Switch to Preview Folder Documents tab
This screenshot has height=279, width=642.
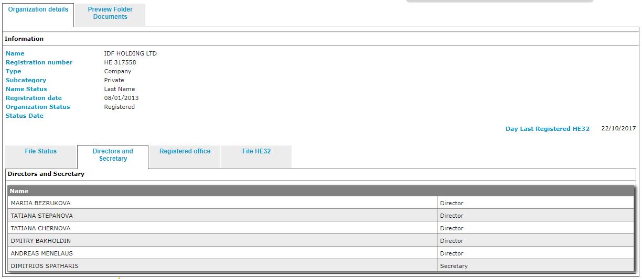tap(110, 15)
